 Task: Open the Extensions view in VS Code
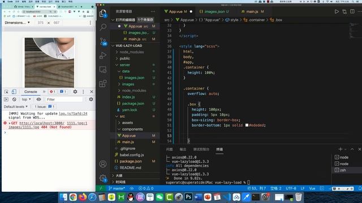103,83
